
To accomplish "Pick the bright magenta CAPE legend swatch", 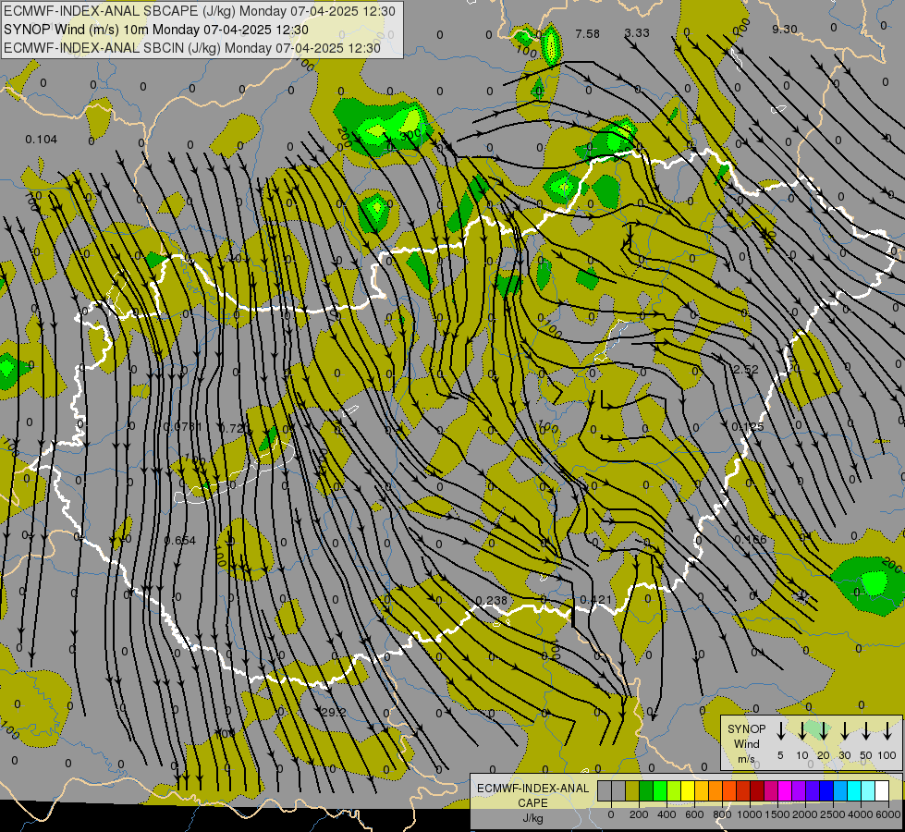I will (785, 790).
